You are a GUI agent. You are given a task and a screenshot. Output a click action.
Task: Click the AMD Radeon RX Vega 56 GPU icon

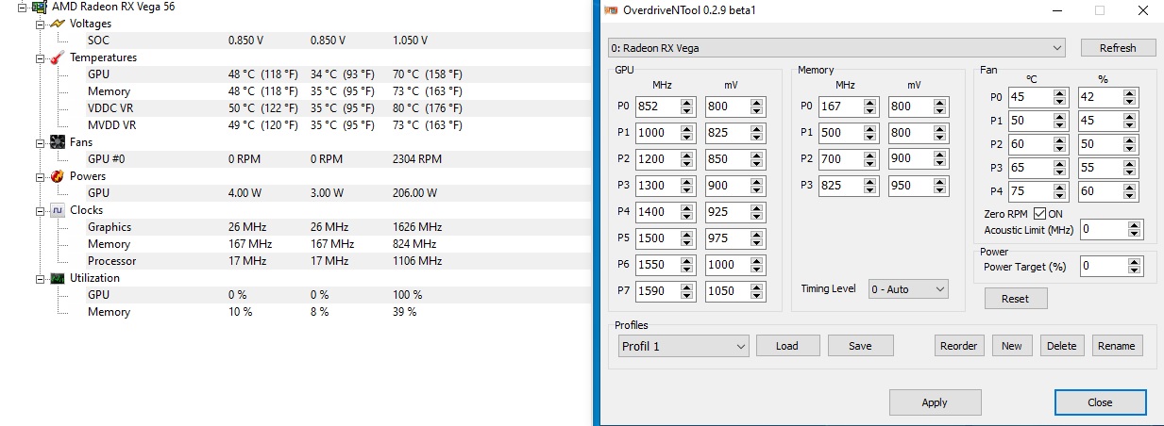click(x=41, y=7)
